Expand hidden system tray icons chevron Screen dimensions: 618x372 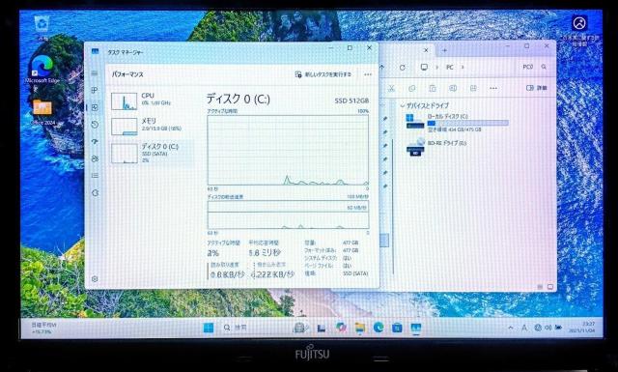click(511, 328)
